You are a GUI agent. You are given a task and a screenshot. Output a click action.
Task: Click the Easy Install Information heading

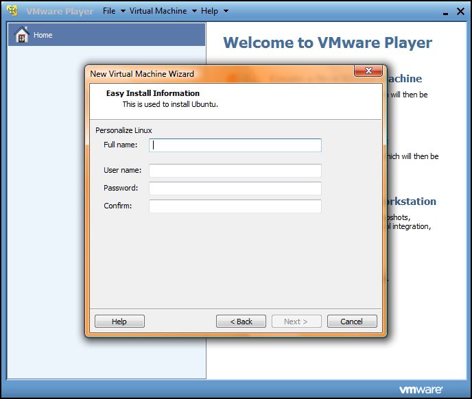[x=152, y=93]
